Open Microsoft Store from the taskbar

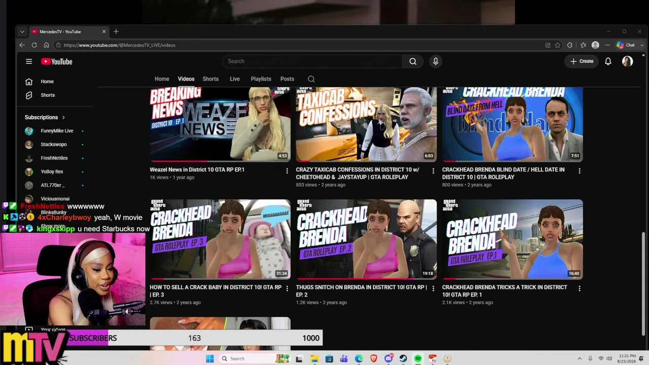329,358
